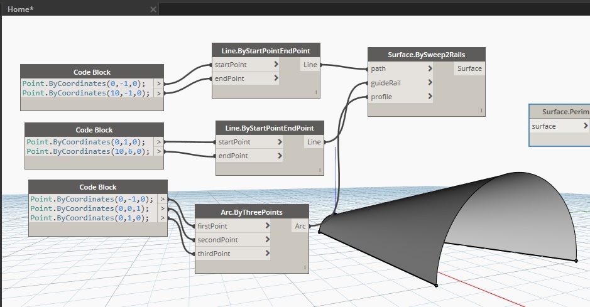Click the secondPoint input arrow
590x307 pixels.
pos(267,239)
